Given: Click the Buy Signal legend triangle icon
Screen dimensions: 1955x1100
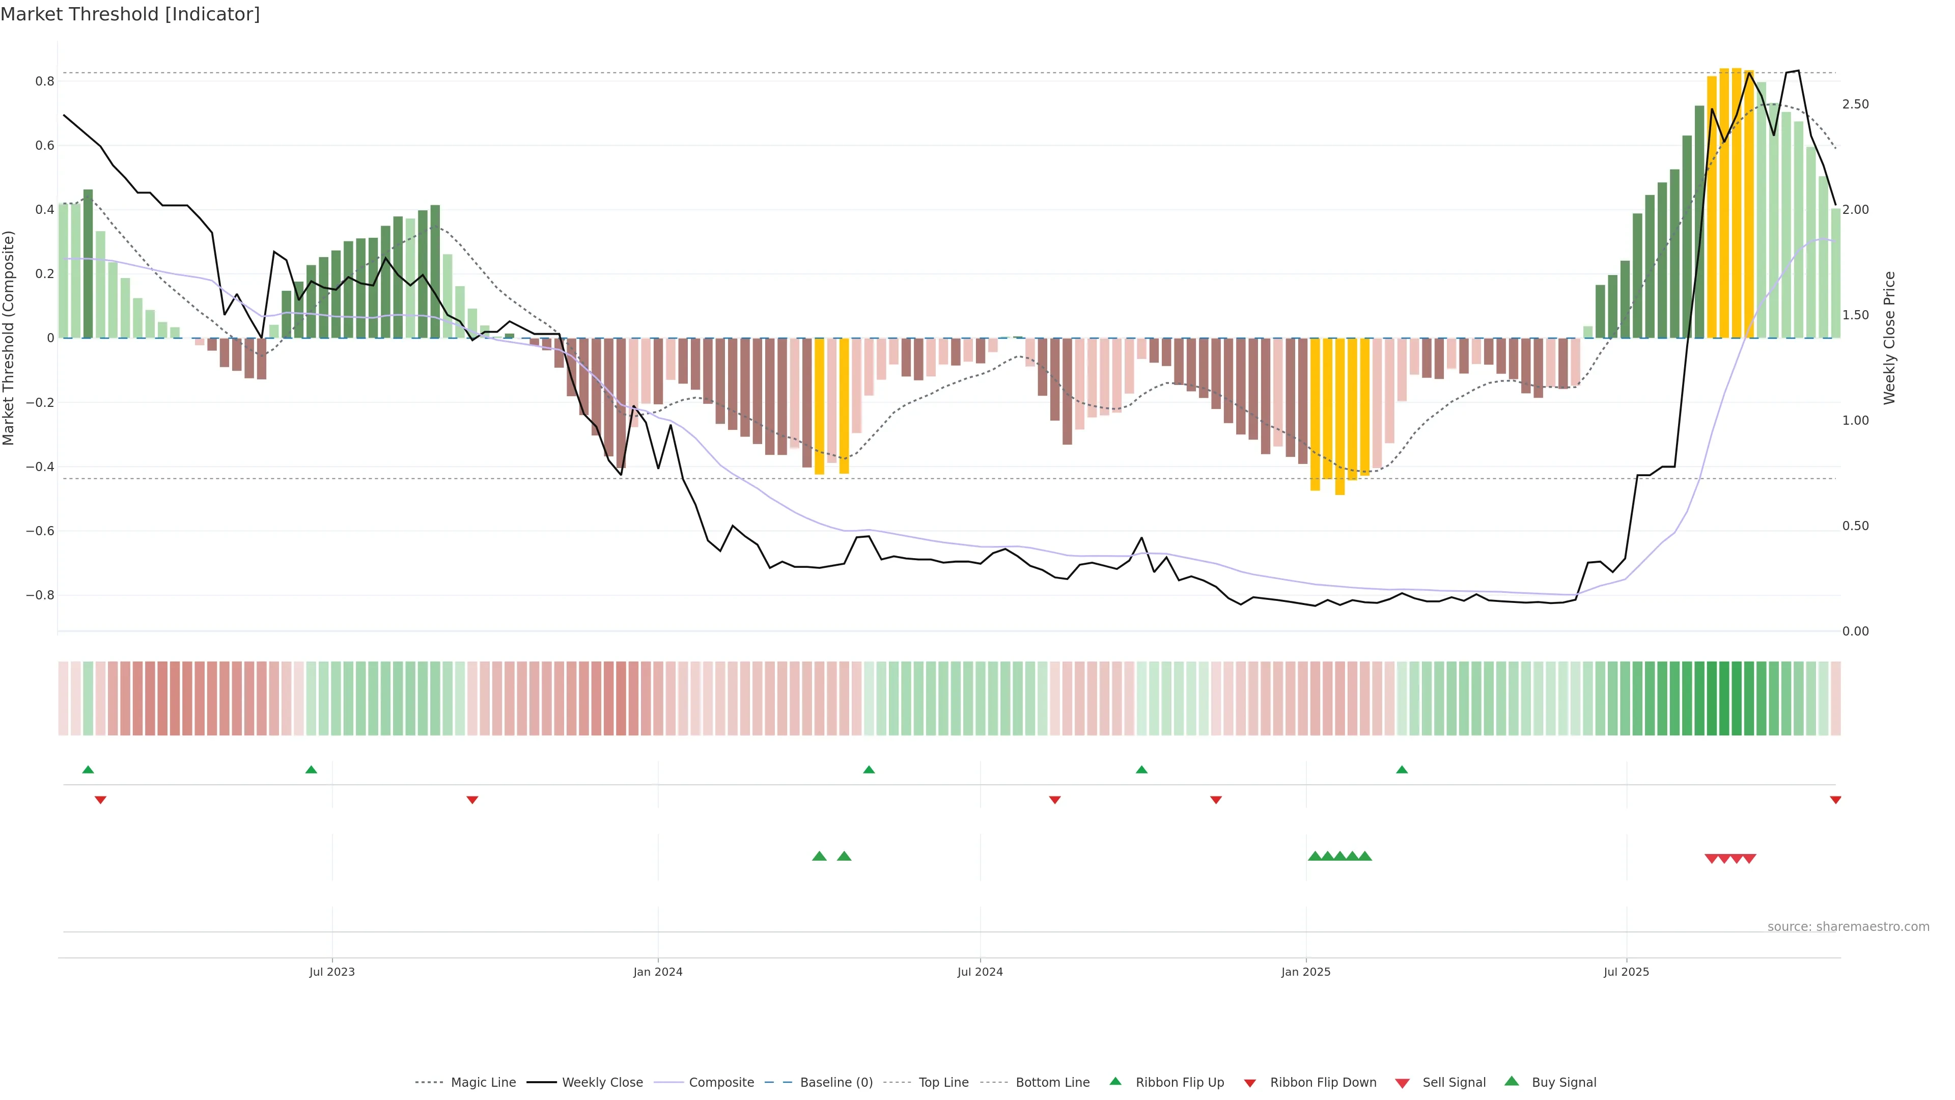Looking at the screenshot, I should [1511, 1081].
